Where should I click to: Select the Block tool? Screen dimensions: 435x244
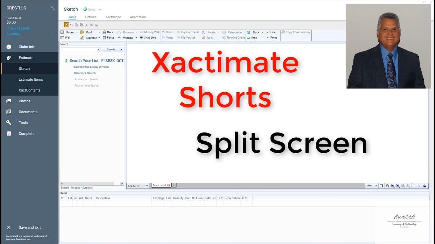(x=253, y=32)
